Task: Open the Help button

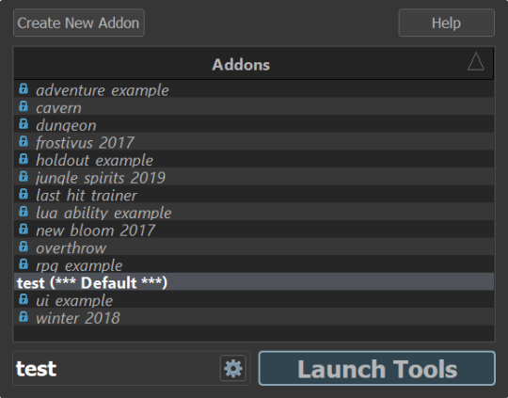Action: [x=447, y=23]
